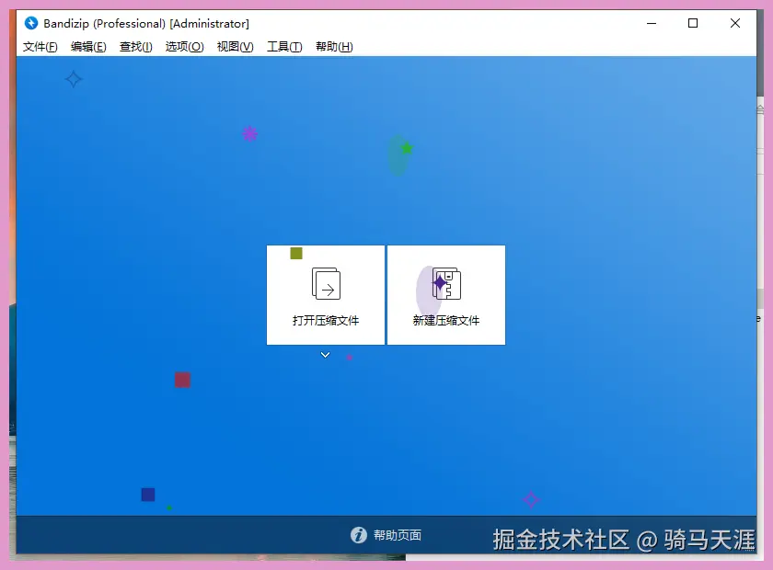Image resolution: width=773 pixels, height=570 pixels.
Task: Open the 编辑(E) menu
Action: tap(87, 46)
